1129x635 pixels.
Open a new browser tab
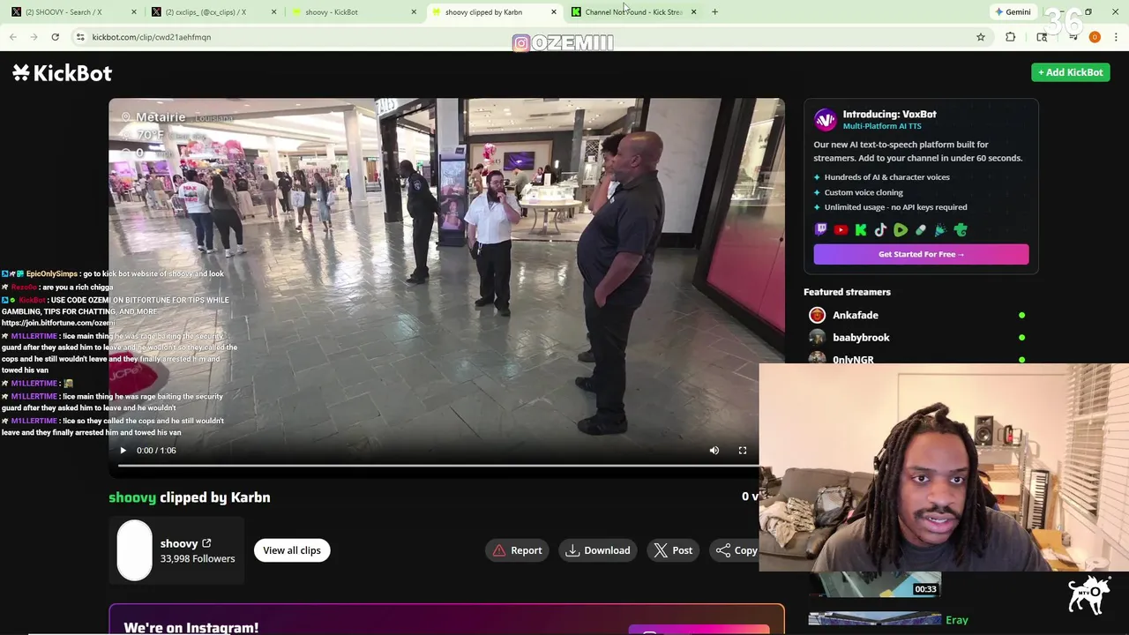click(714, 12)
